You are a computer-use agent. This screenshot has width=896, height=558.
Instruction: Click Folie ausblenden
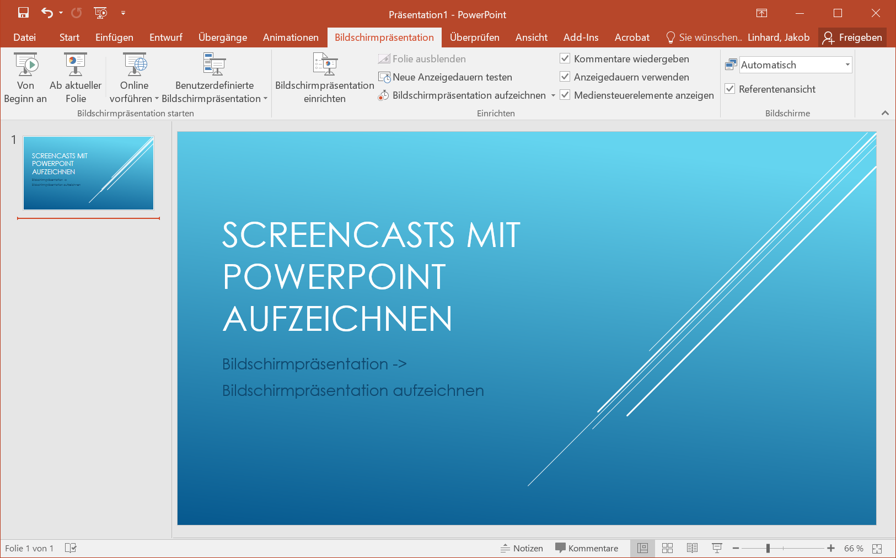[422, 59]
